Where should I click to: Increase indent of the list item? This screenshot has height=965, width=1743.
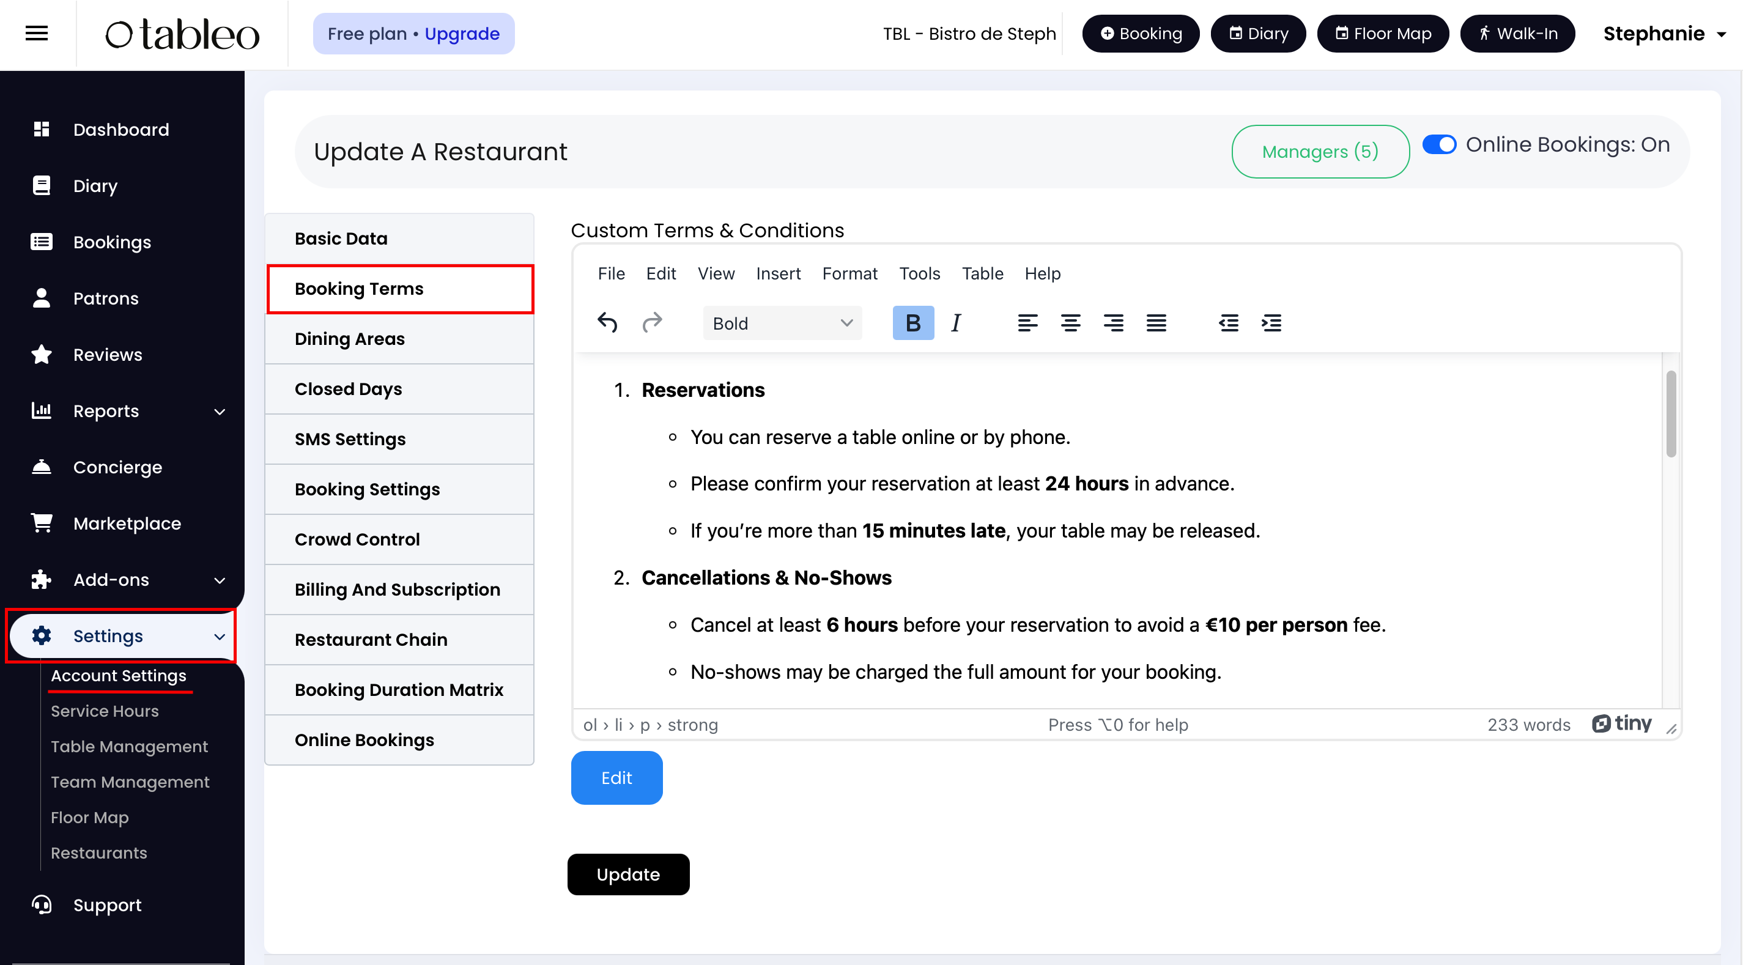(1271, 323)
